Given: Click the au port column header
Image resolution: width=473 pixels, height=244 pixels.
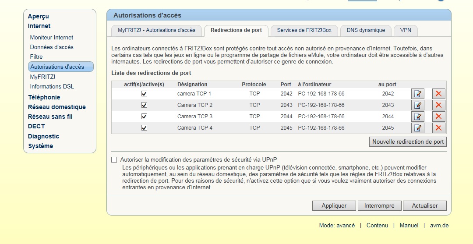Looking at the screenshot, I should click(387, 85).
